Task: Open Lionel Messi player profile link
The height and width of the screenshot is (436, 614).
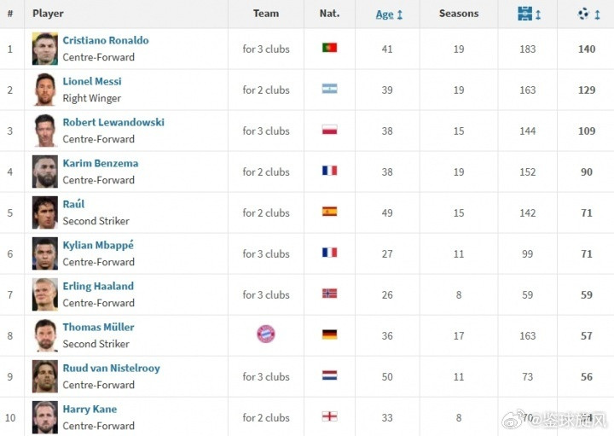Action: 92,81
